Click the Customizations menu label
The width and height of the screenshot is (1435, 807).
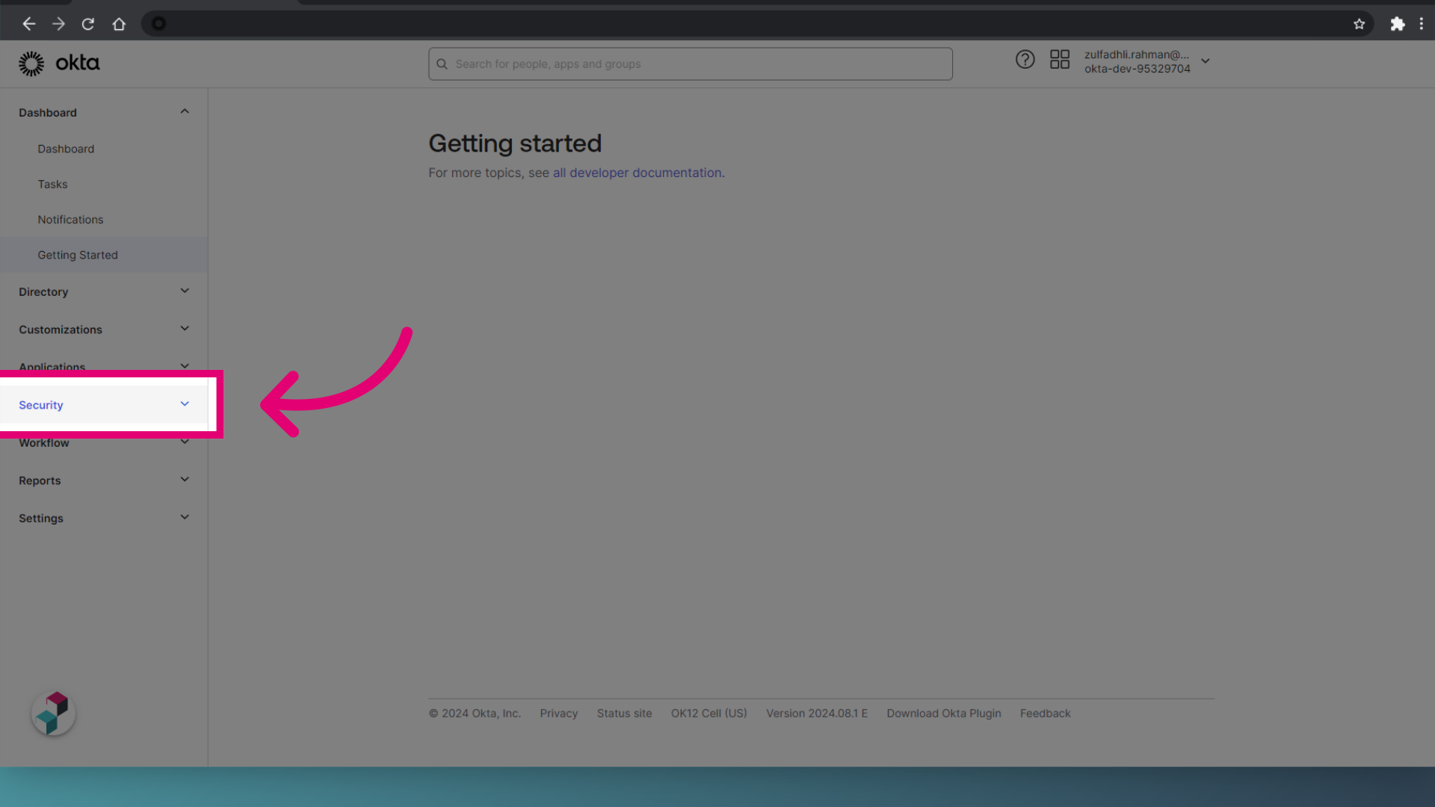pos(61,330)
